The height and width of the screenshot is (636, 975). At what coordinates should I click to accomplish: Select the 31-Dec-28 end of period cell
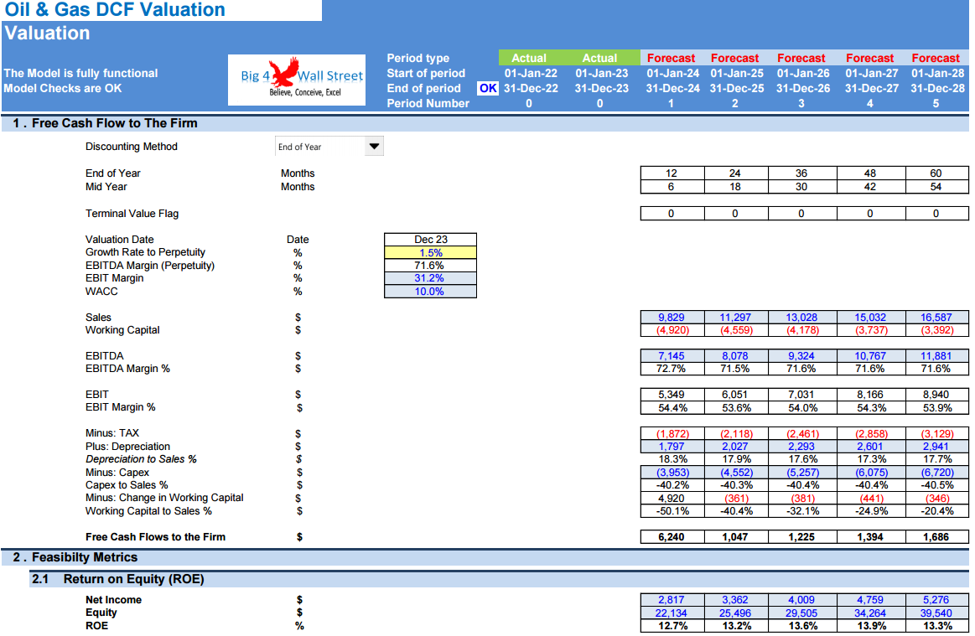click(x=937, y=88)
